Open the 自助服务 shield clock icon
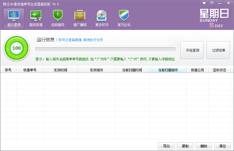This screenshot has width=234, height=151. [x=58, y=18]
